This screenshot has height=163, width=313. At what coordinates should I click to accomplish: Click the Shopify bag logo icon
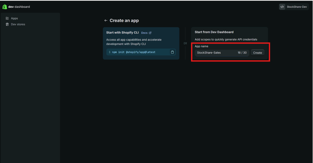pyautogui.click(x=5, y=7)
